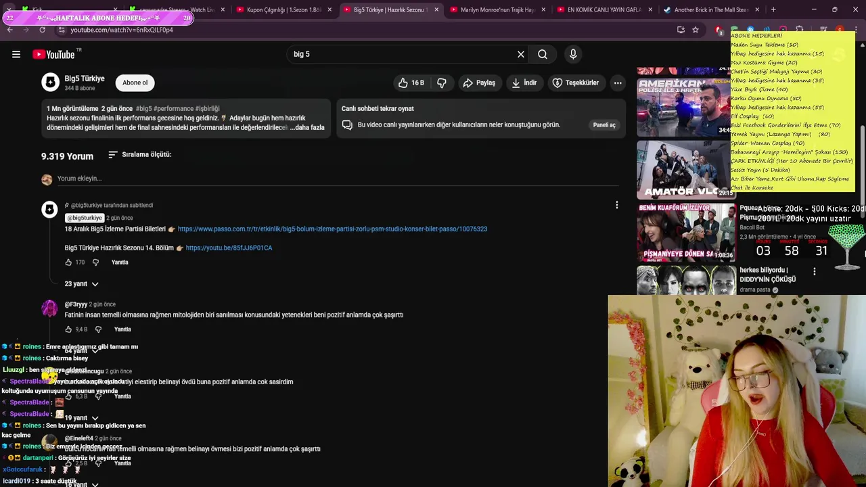This screenshot has height=487, width=866.
Task: Open the @F3ryyy commenter profile name
Action: [76, 304]
